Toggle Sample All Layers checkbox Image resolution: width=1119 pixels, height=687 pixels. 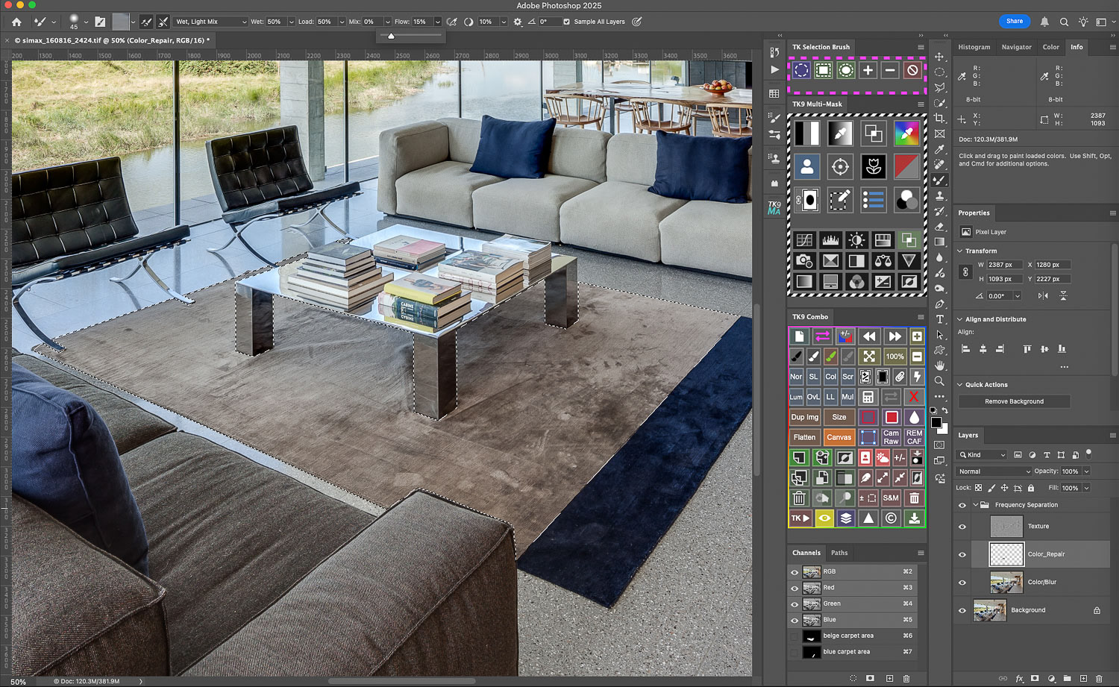[x=566, y=22]
